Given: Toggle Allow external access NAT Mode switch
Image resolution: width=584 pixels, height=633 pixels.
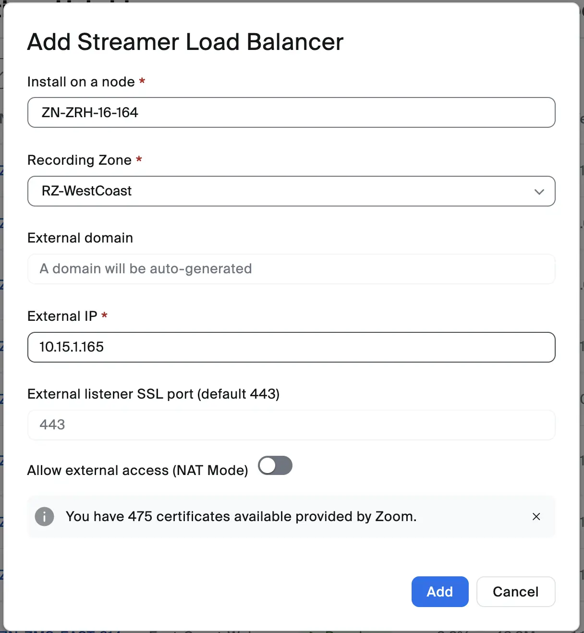Looking at the screenshot, I should [275, 465].
